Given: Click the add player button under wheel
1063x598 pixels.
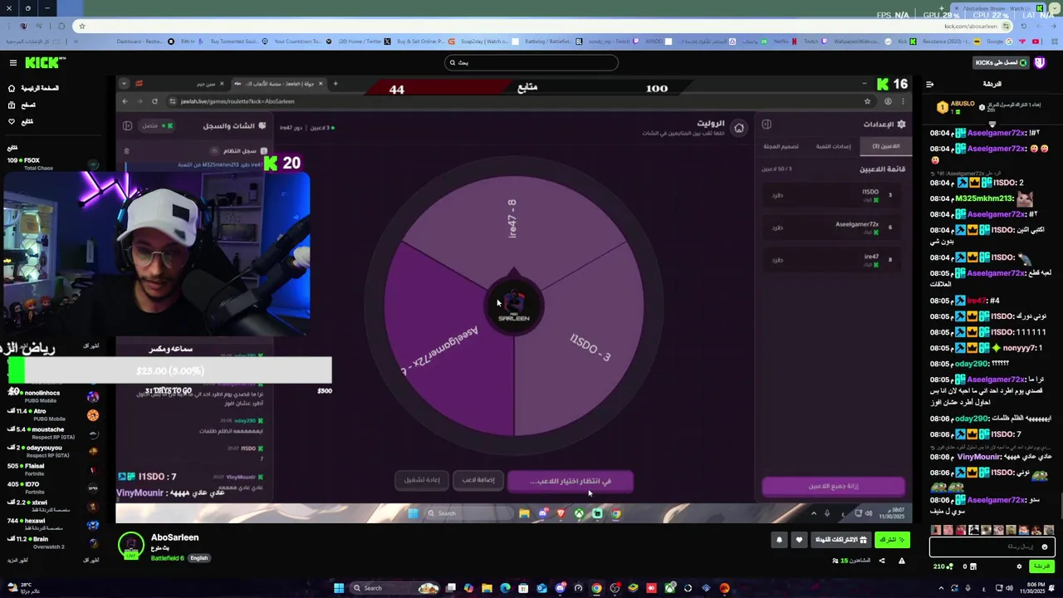Looking at the screenshot, I should (478, 480).
